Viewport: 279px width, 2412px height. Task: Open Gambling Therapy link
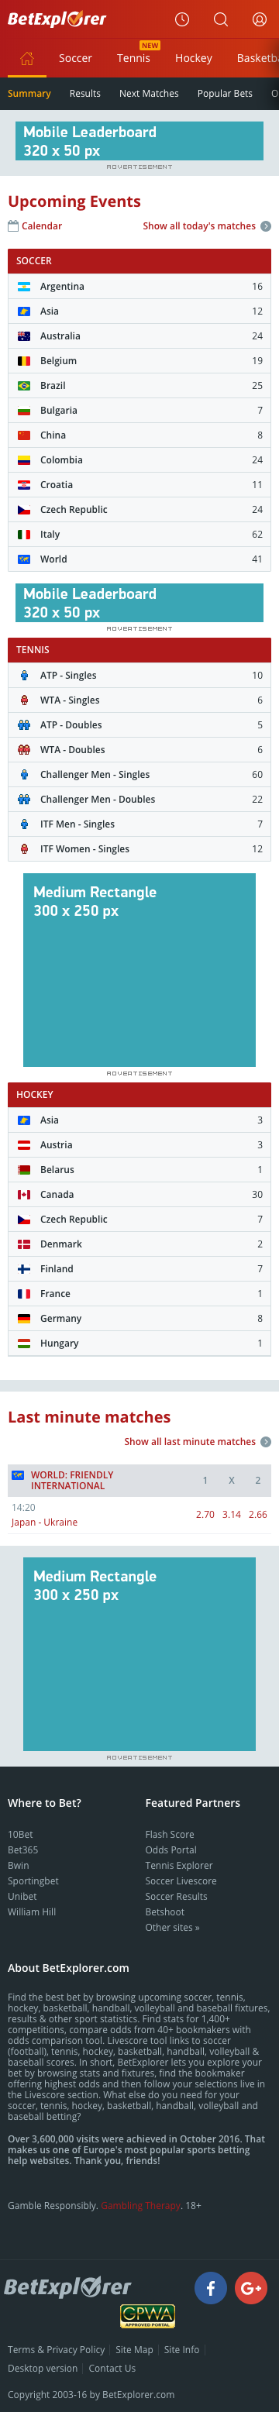139,2205
